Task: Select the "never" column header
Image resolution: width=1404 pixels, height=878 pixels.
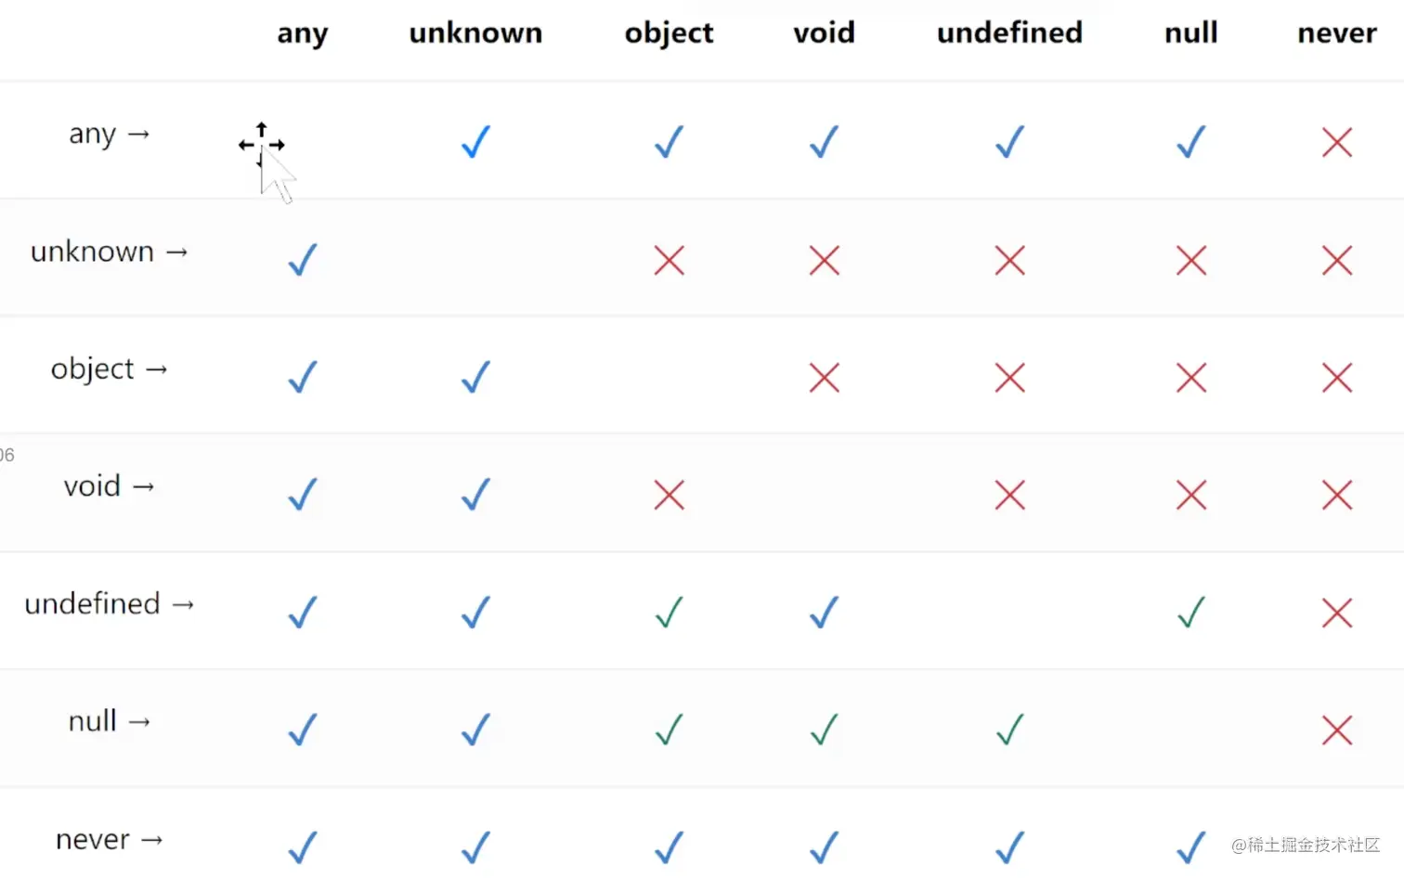Action: 1336,33
